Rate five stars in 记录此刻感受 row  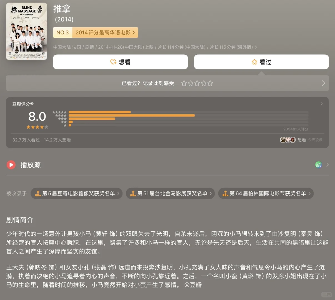point(210,83)
